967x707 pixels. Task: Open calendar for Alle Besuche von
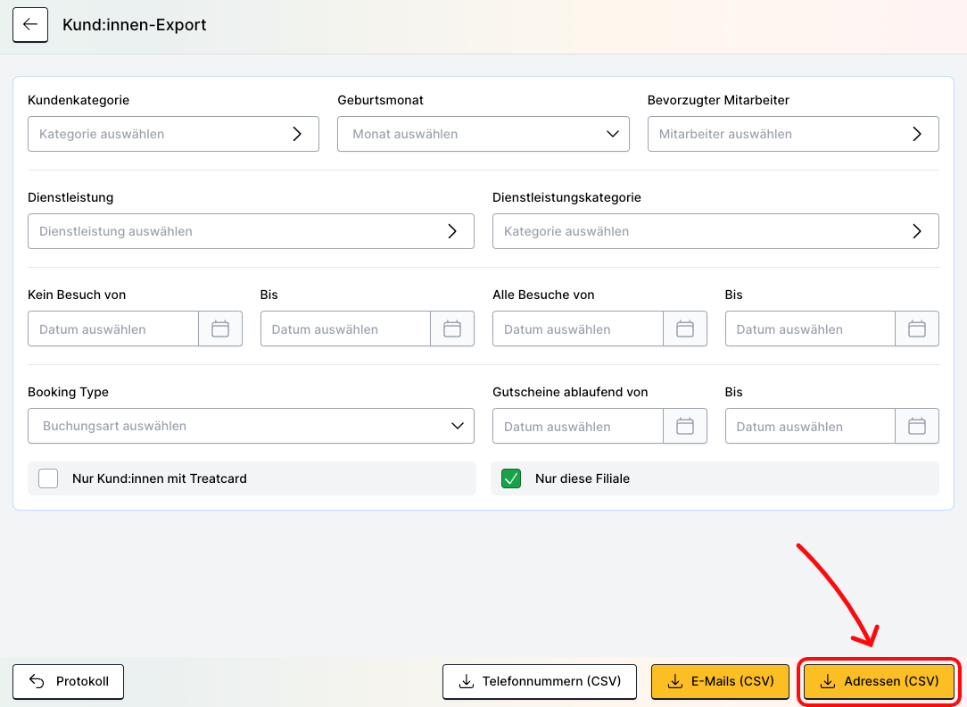pos(685,329)
